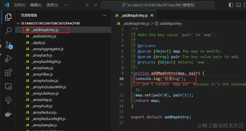Image resolution: width=246 pixels, height=131 pixels.
Task: Click the 资源管理器 panel title
Action: 29,15
